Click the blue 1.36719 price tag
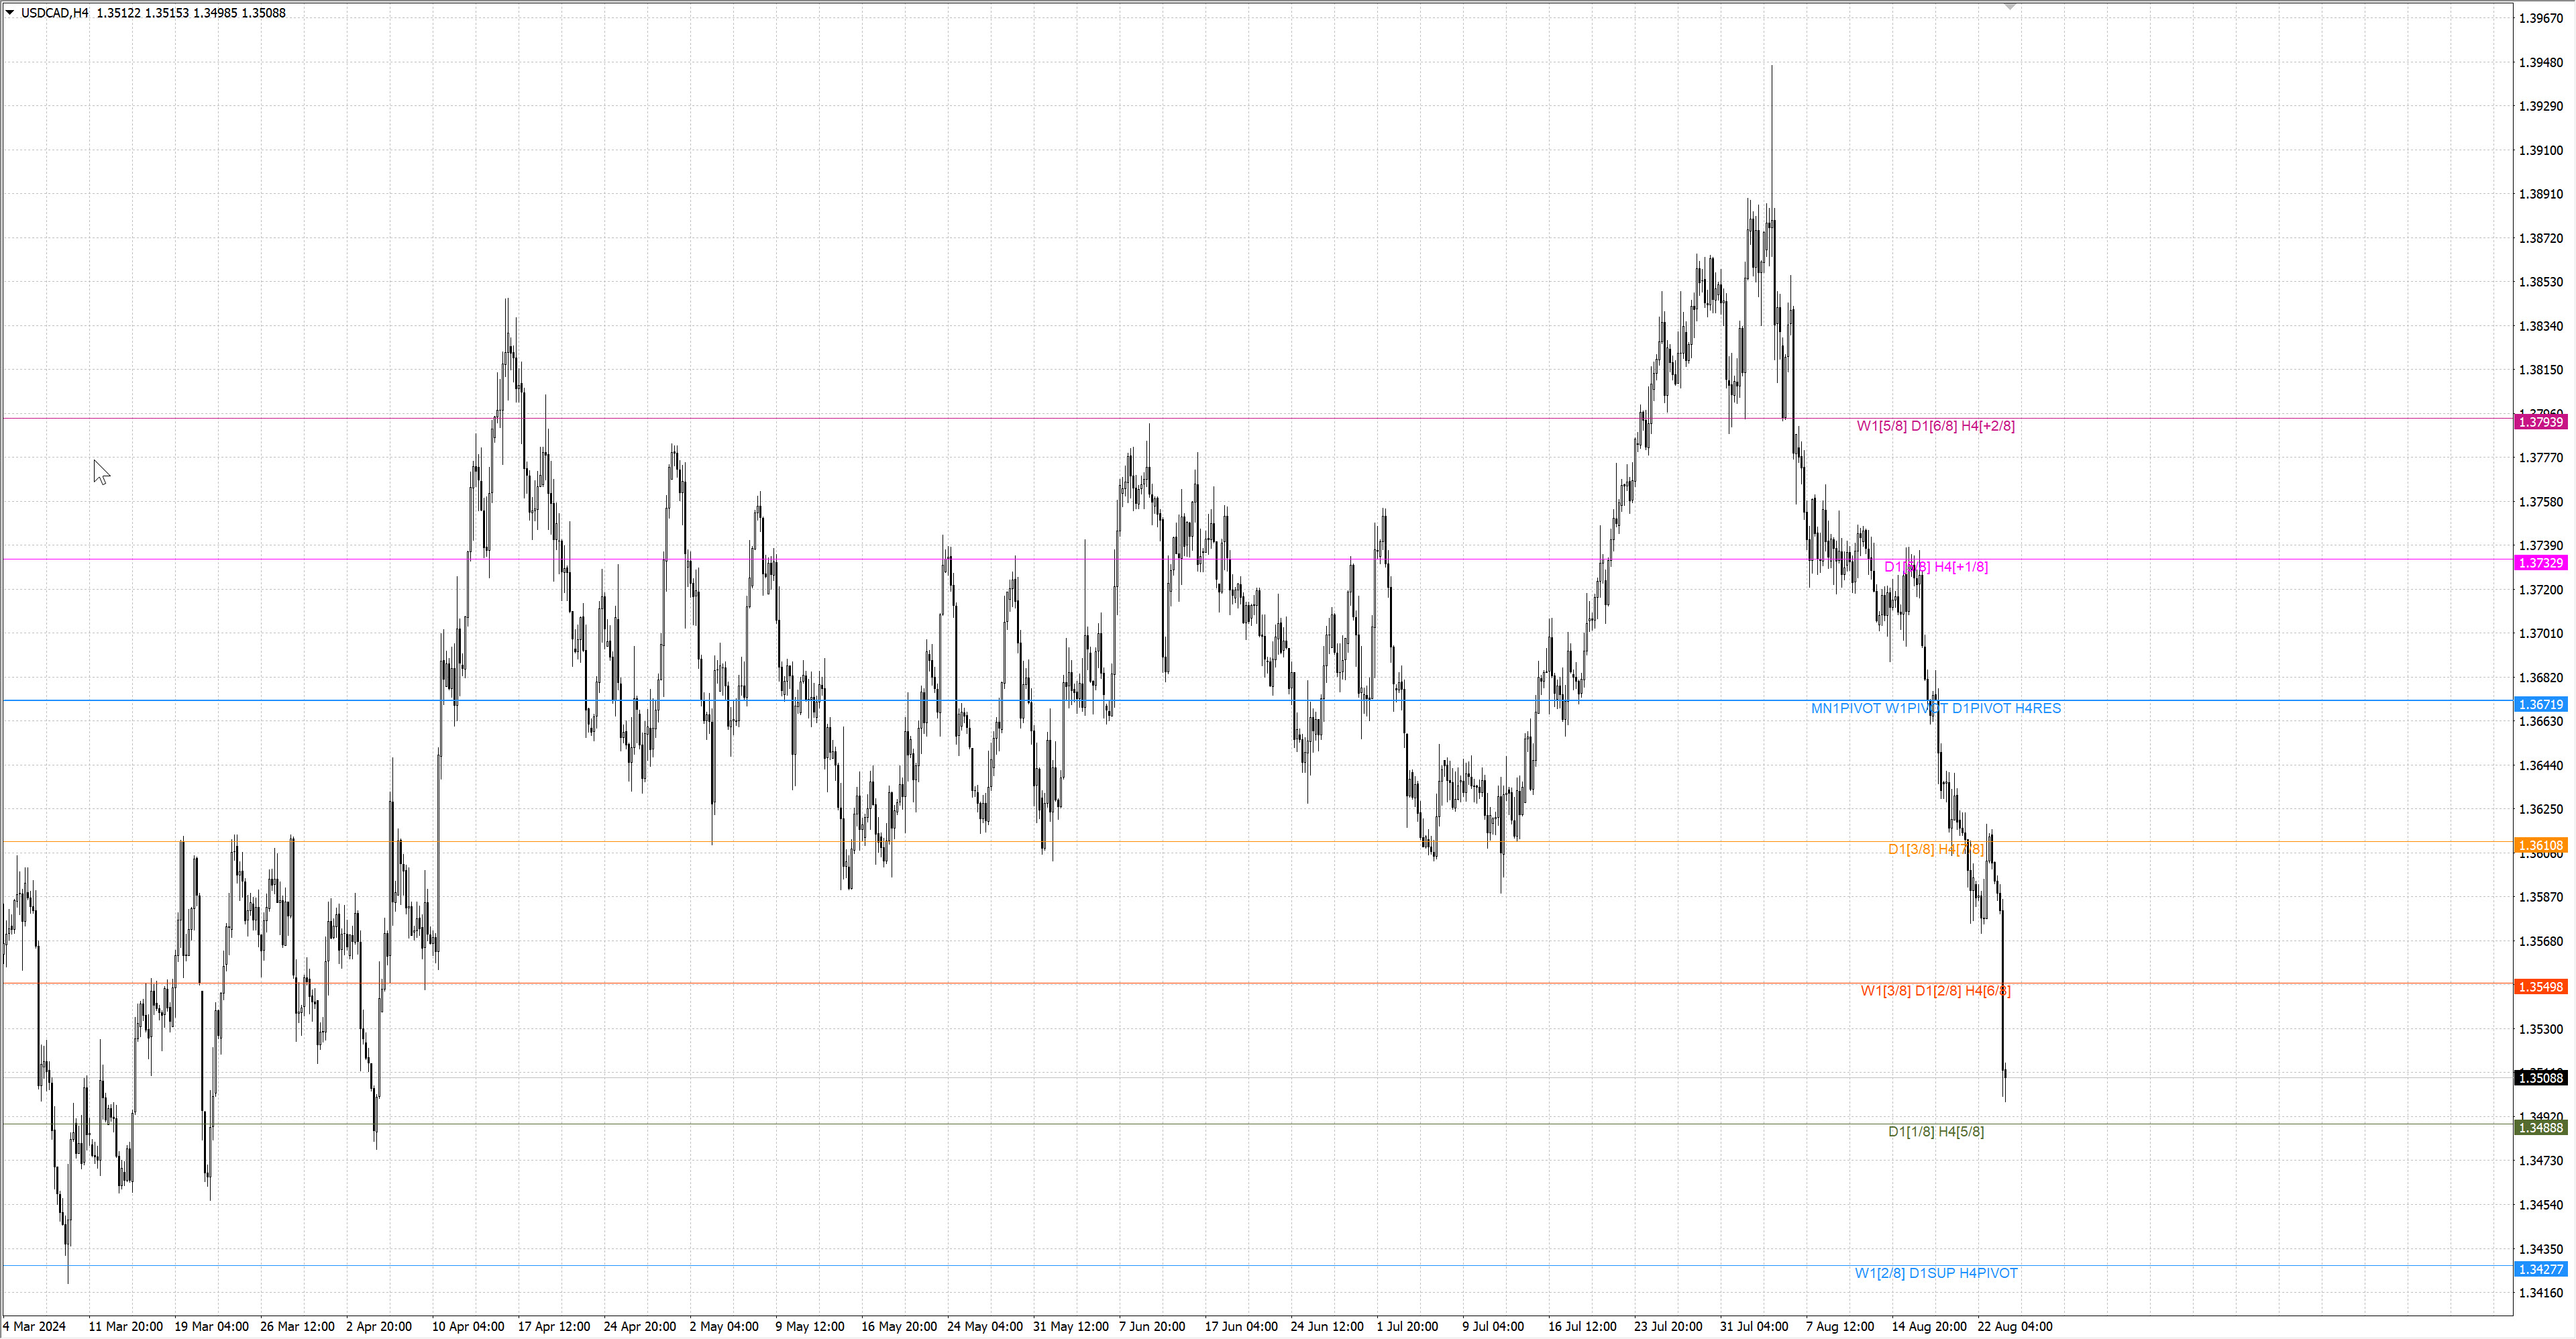Viewport: 2576px width, 1339px height. (2540, 704)
